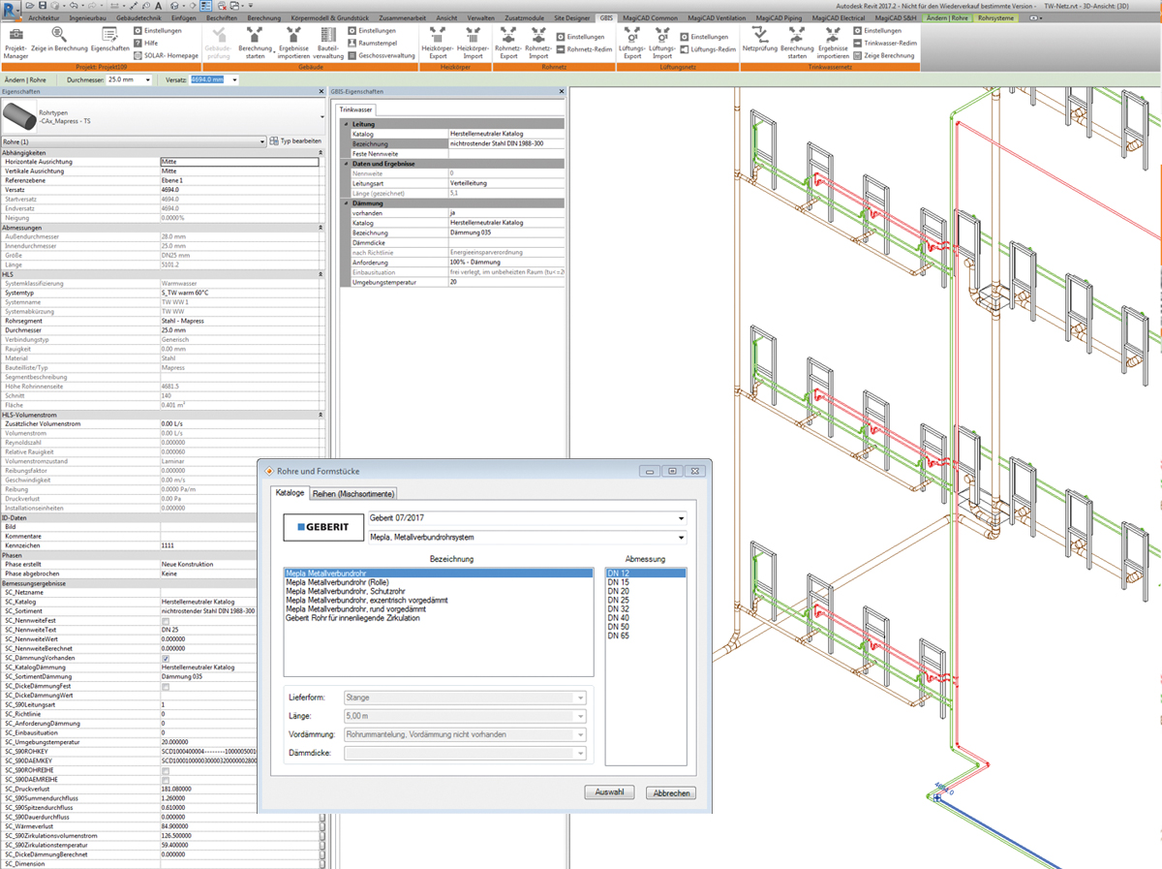This screenshot has height=869, width=1162.
Task: Select Geberit Rohr für innenliegende Zirkulation
Action: pos(353,619)
